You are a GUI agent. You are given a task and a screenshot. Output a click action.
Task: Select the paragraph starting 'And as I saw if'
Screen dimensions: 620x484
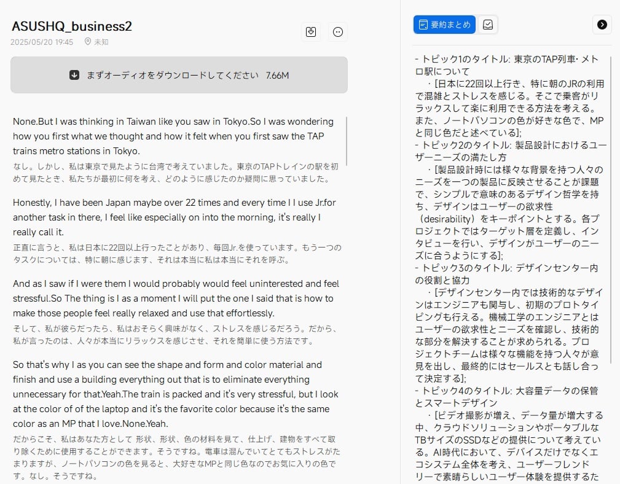tap(176, 299)
